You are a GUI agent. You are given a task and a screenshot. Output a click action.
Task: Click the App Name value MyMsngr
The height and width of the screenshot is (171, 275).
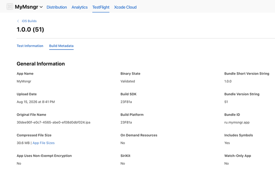(24, 81)
